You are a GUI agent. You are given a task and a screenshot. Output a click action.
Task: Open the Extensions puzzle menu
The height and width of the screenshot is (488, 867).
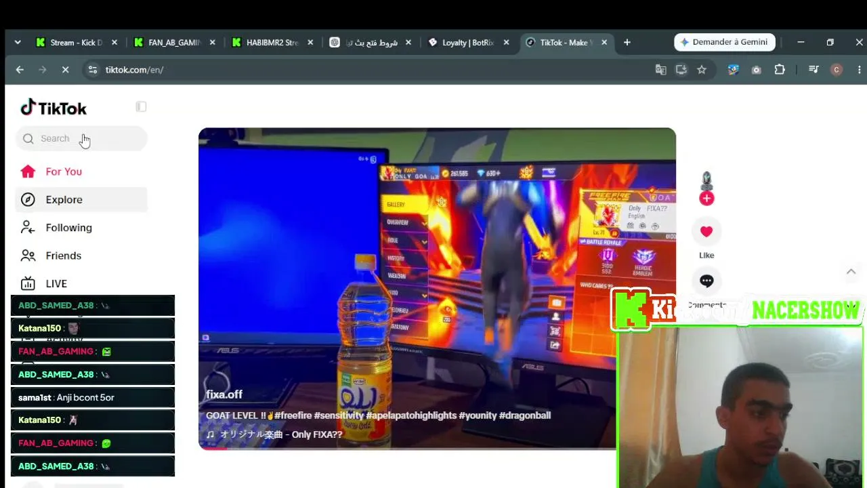coord(780,70)
